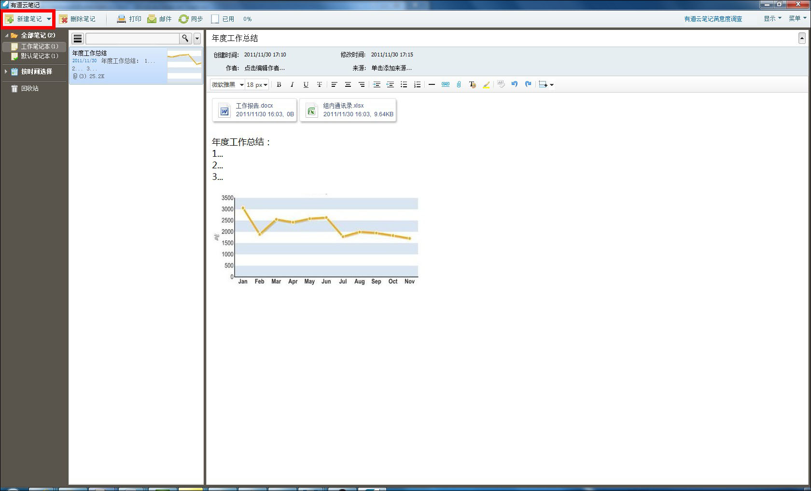Click the 新建笔记 new note icon
The height and width of the screenshot is (491, 811).
pyautogui.click(x=9, y=19)
